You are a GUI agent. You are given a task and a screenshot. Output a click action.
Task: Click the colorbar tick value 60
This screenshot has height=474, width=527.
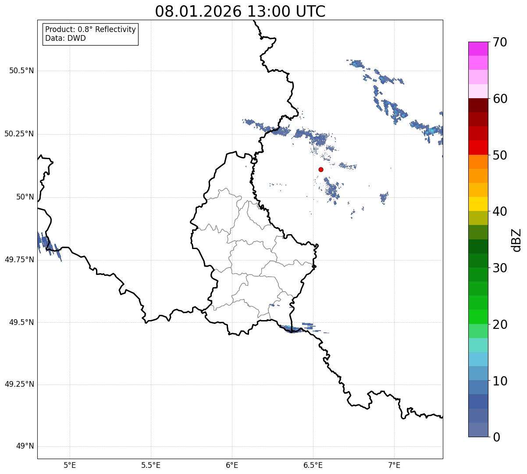(500, 99)
